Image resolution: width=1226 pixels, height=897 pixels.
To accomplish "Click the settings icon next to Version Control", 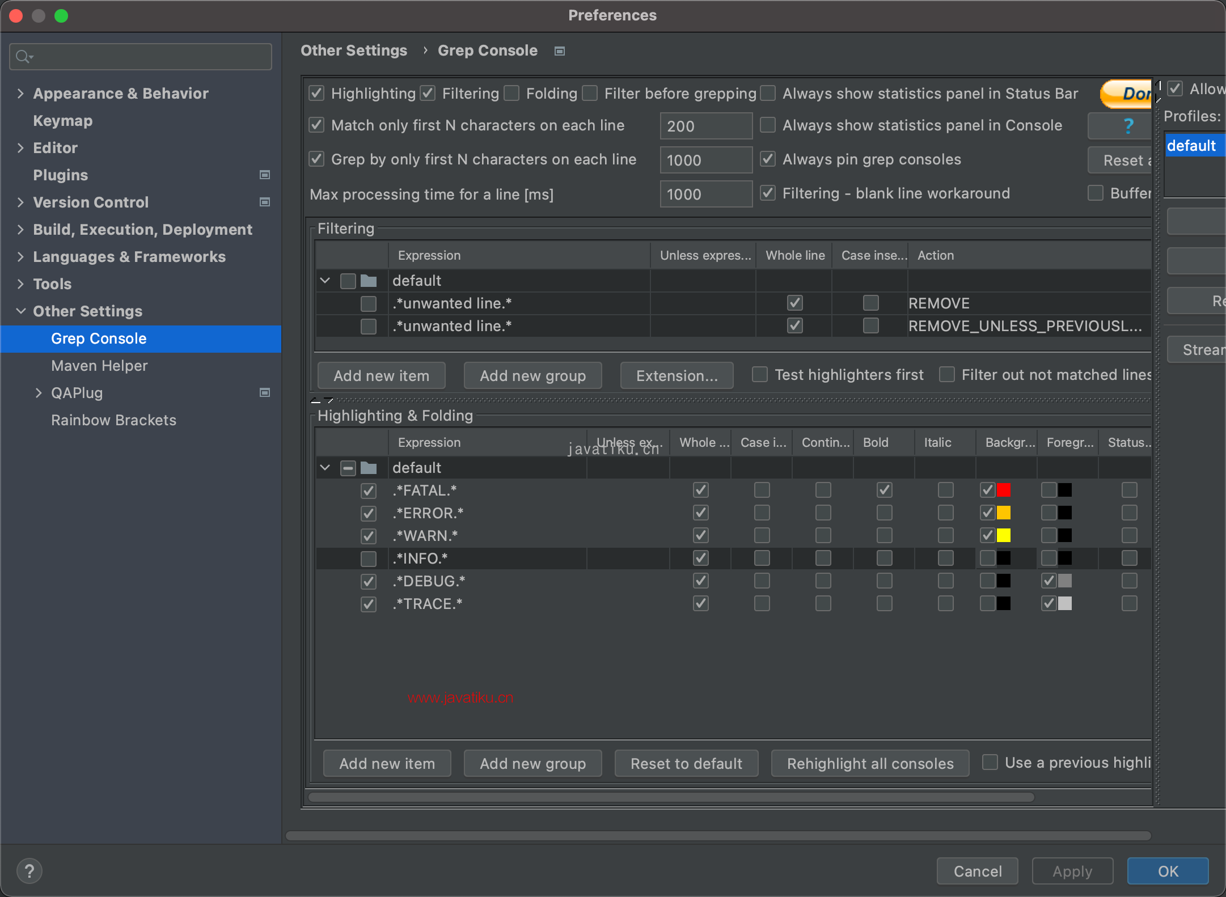I will pos(264,202).
